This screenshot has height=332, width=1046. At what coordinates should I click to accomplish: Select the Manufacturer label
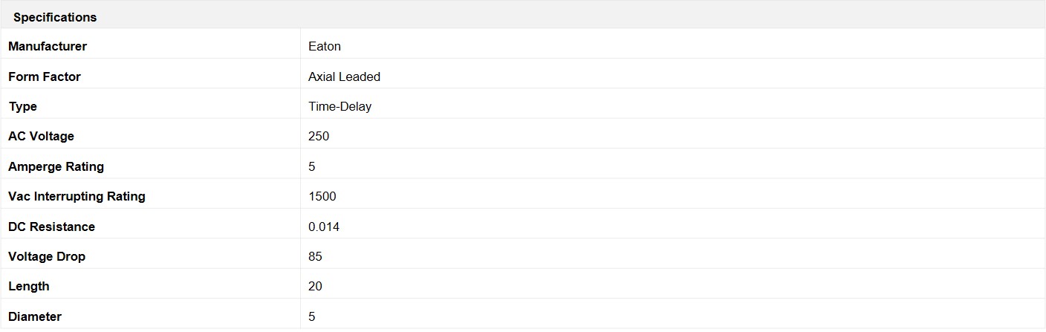(x=48, y=46)
